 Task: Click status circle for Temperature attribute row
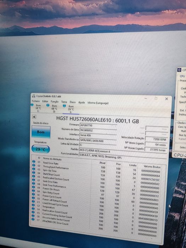coord(33,205)
